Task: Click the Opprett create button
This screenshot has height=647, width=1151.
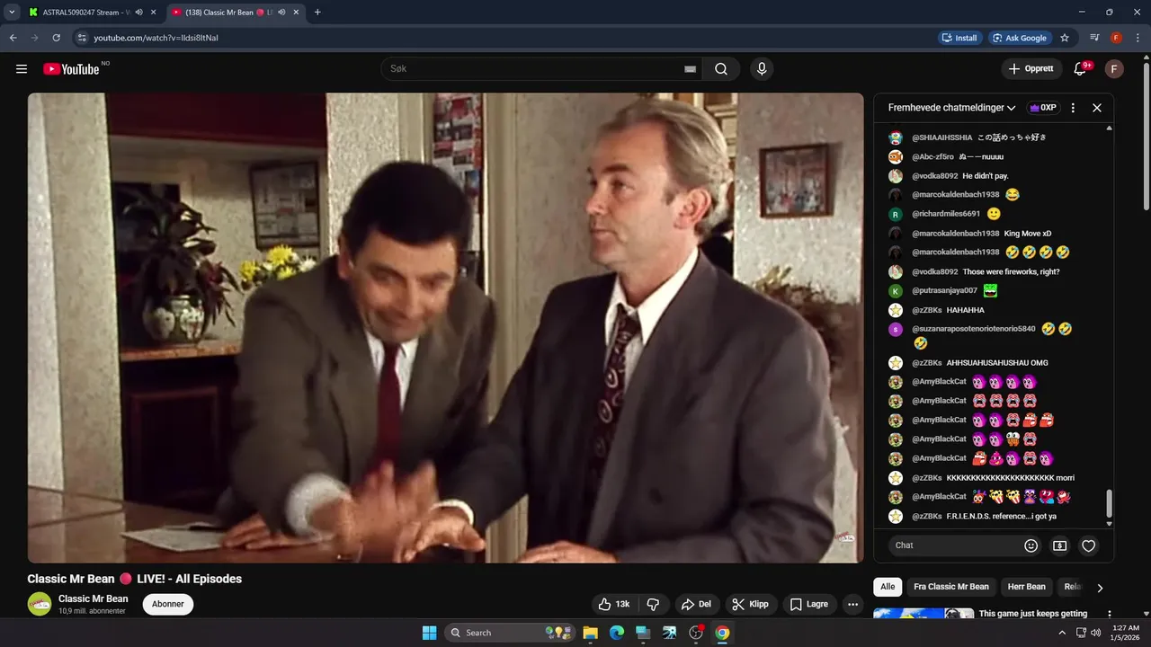Action: click(1031, 69)
